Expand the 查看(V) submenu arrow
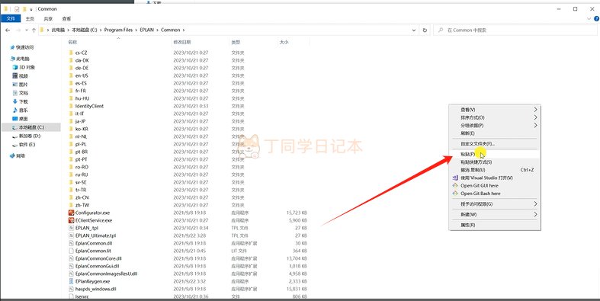The width and height of the screenshot is (600, 301). 535,110
